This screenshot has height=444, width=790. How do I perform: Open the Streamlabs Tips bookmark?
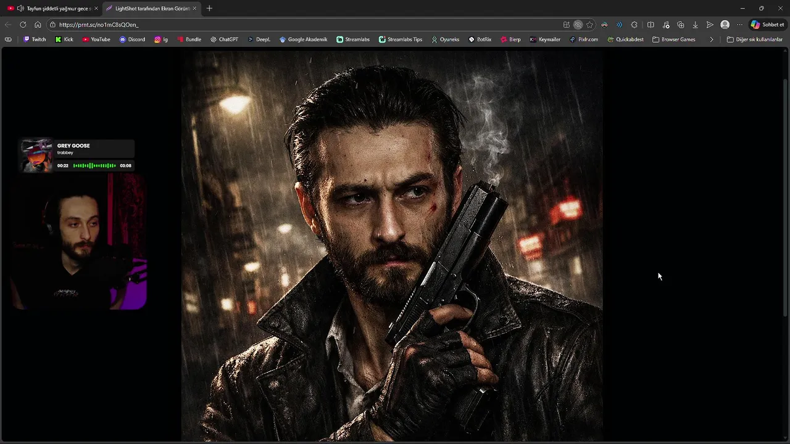click(401, 39)
